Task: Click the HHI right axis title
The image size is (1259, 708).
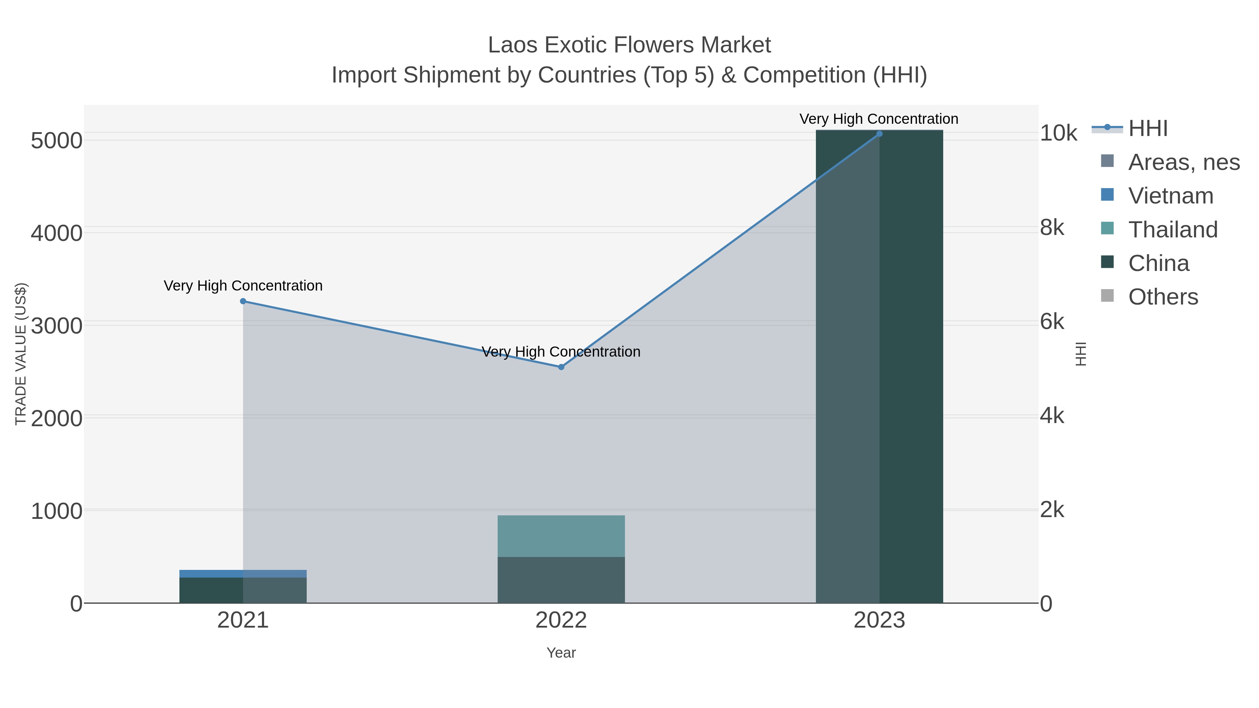Action: (x=1081, y=354)
